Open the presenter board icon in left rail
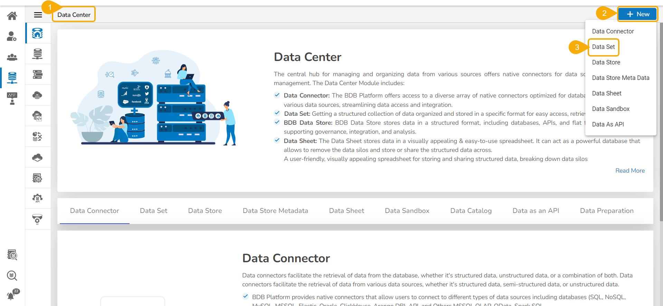 click(x=12, y=98)
